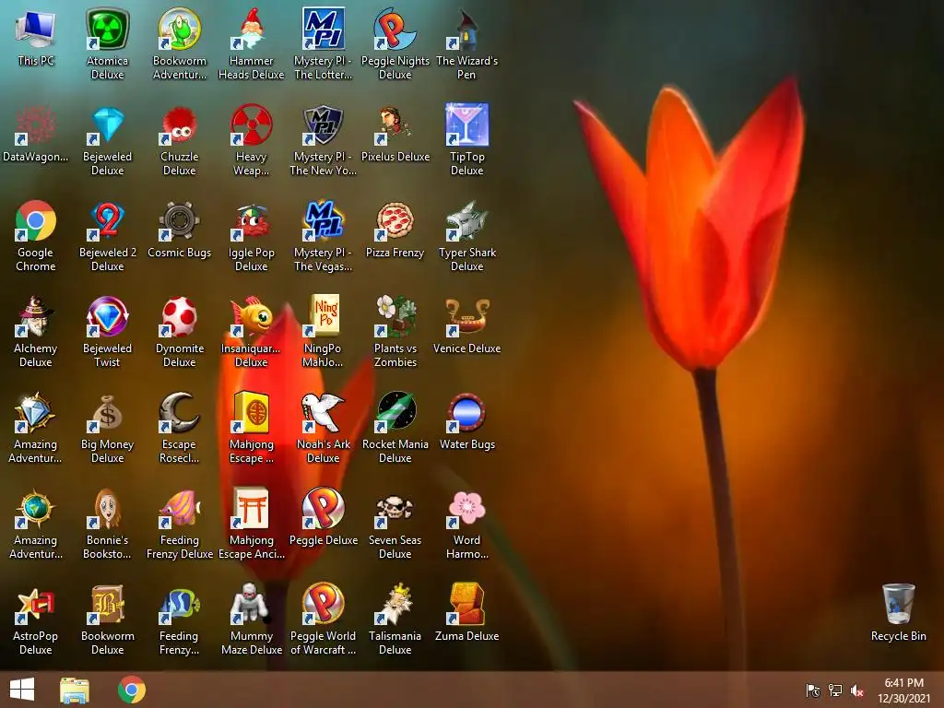Select the Pixelus Deluxe icon
The height and width of the screenshot is (708, 944).
[395, 124]
